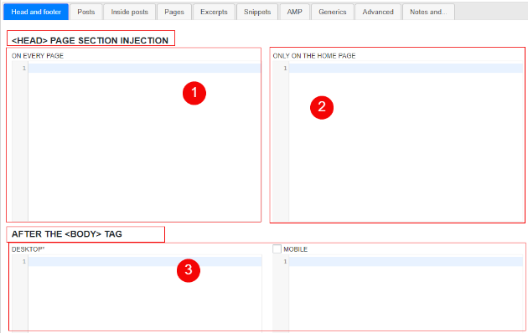528x333 pixels.
Task: Open the Generics tab
Action: click(333, 12)
